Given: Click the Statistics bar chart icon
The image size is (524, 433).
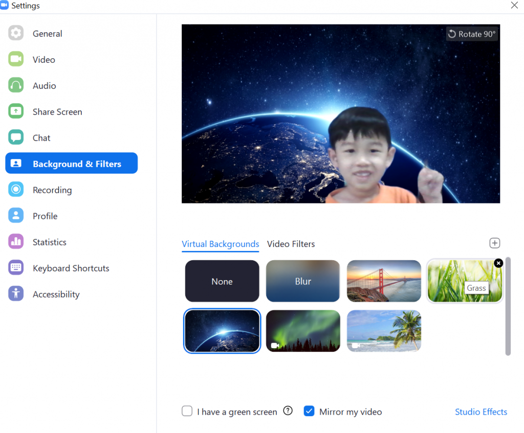Looking at the screenshot, I should tap(16, 241).
